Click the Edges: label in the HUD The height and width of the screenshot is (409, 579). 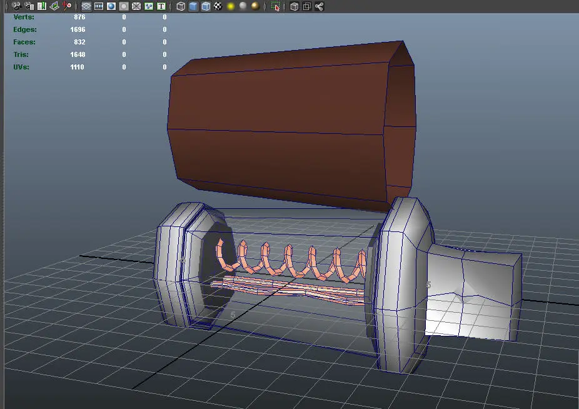coord(25,29)
